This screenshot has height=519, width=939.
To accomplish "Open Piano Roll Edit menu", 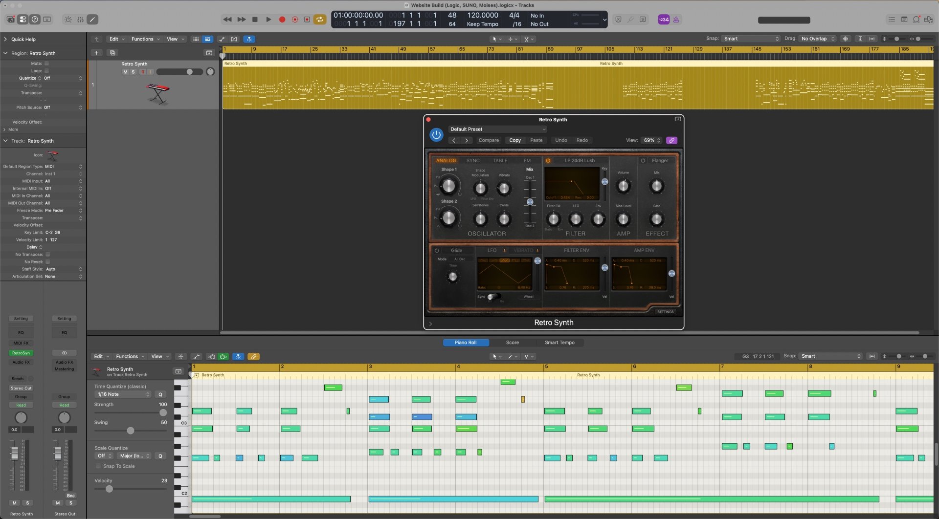I will pos(102,356).
